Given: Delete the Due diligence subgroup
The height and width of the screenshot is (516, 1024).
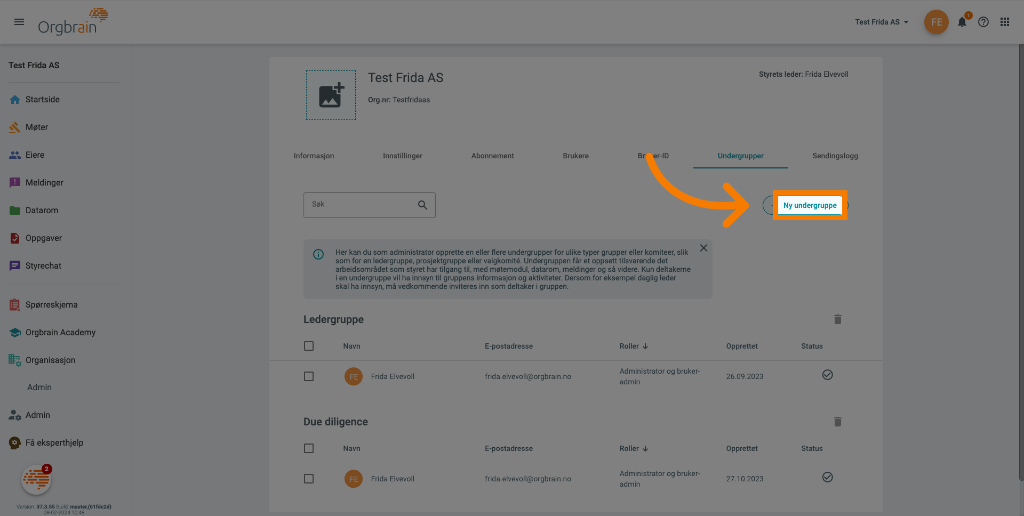Looking at the screenshot, I should coord(837,422).
